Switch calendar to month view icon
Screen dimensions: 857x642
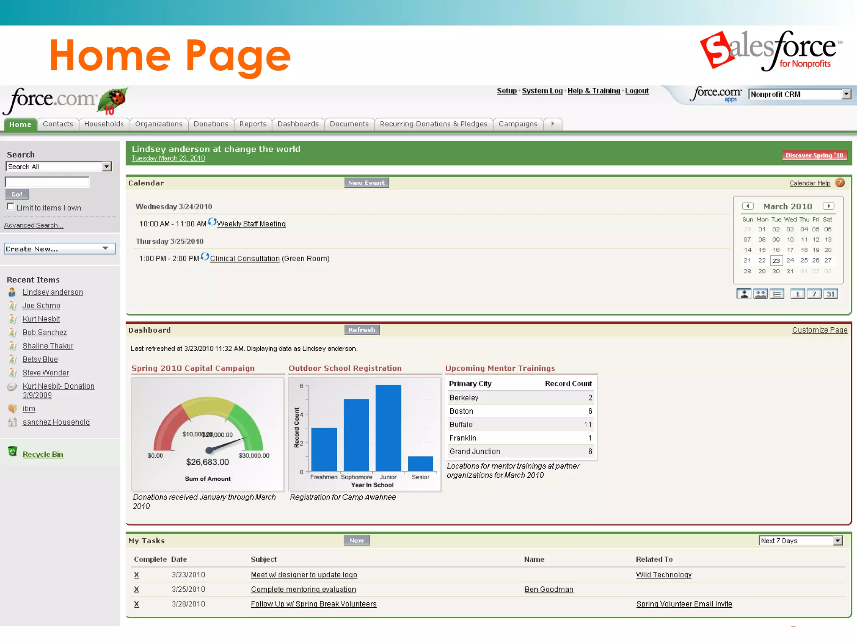(831, 294)
